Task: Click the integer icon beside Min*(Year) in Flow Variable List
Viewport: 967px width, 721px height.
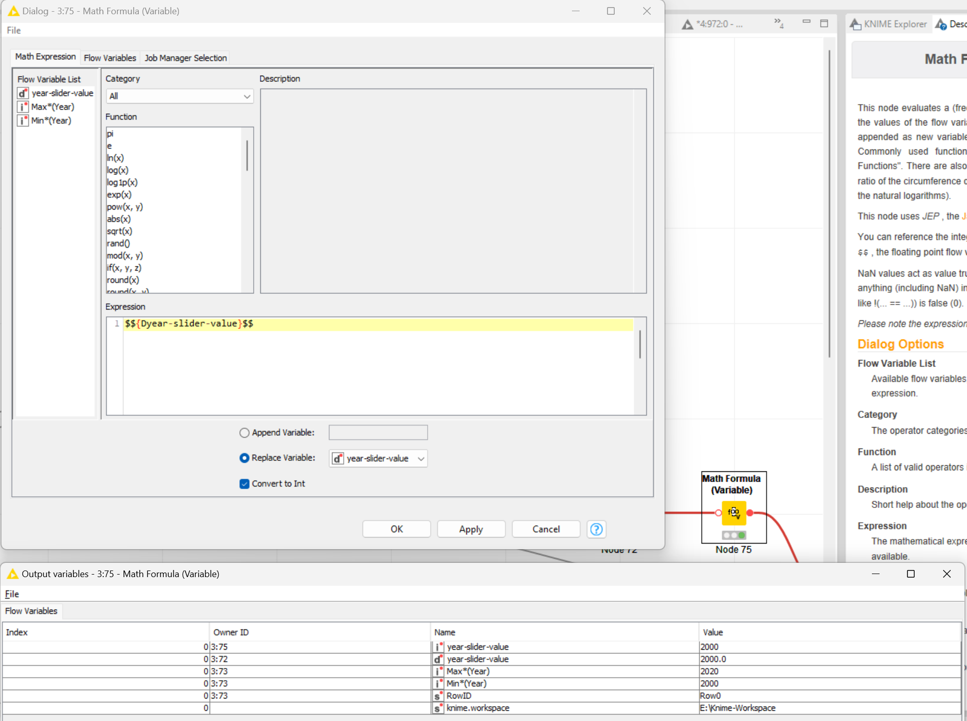Action: [x=23, y=121]
